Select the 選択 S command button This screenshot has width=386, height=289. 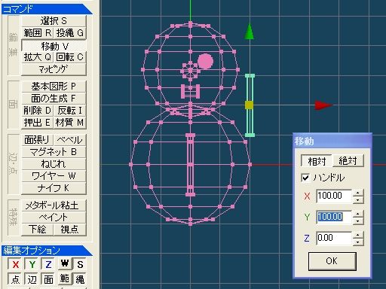pos(54,20)
